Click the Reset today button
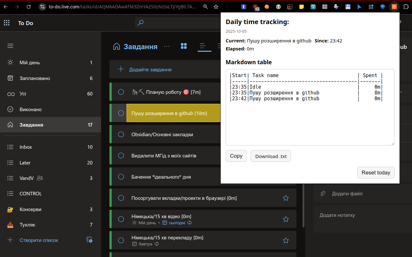412x257 pixels. [x=376, y=173]
